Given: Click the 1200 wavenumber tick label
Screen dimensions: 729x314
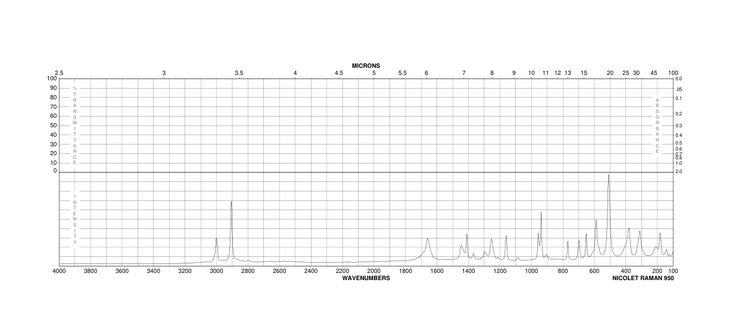Looking at the screenshot, I should point(500,271).
